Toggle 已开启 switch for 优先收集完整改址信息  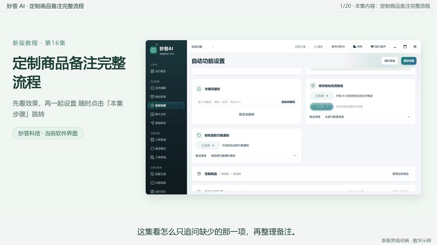click(322, 106)
